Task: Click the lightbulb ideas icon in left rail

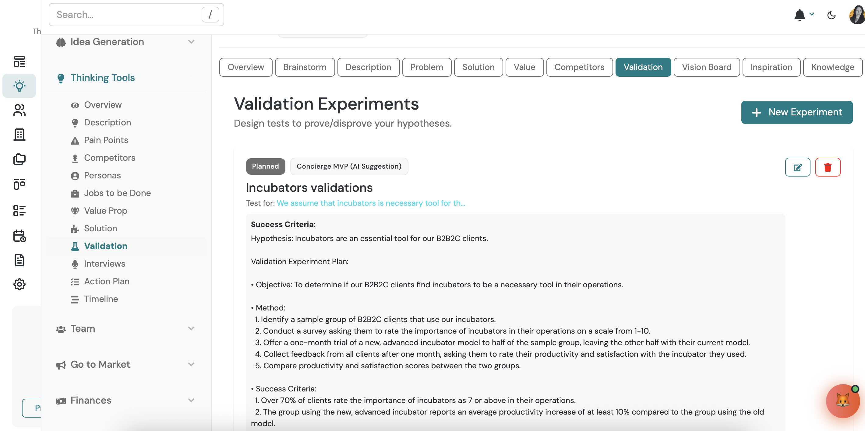Action: [19, 86]
